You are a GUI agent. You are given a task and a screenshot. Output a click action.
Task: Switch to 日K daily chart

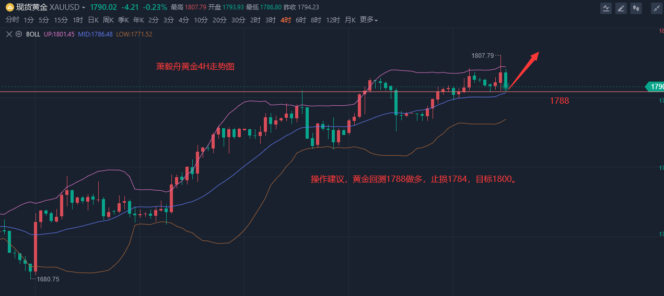(x=93, y=20)
